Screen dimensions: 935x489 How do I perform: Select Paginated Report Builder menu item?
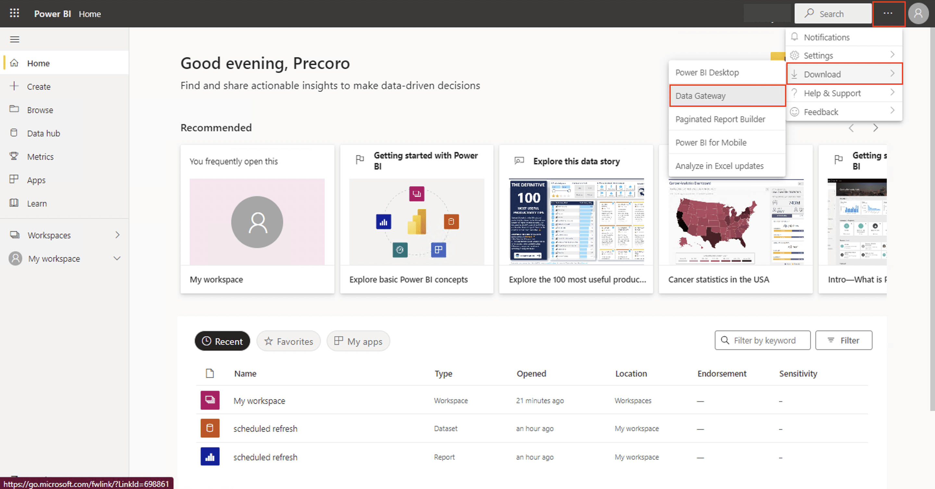(727, 119)
